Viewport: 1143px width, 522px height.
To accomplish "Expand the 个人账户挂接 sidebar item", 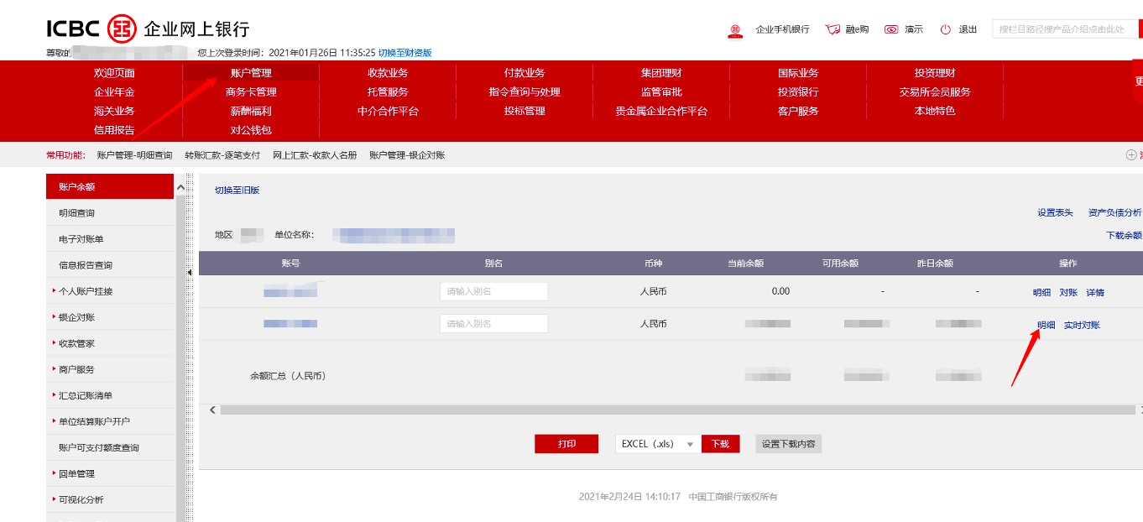I will coord(85,291).
